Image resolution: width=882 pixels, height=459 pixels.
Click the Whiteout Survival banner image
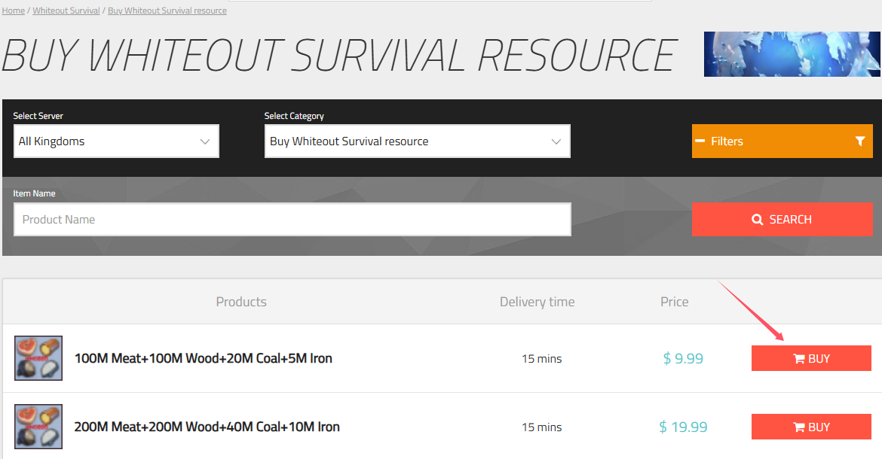[792, 54]
